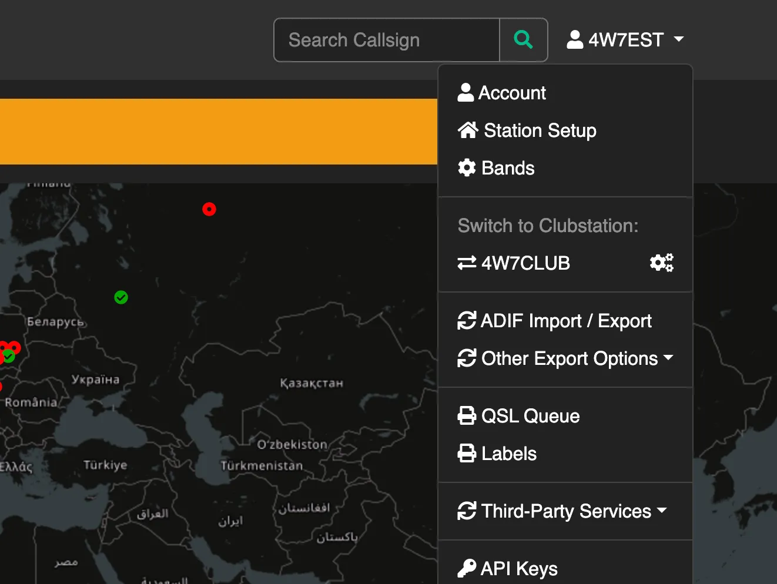Viewport: 777px width, 584px height.
Task: Focus the Search Callsign field
Action: click(387, 40)
